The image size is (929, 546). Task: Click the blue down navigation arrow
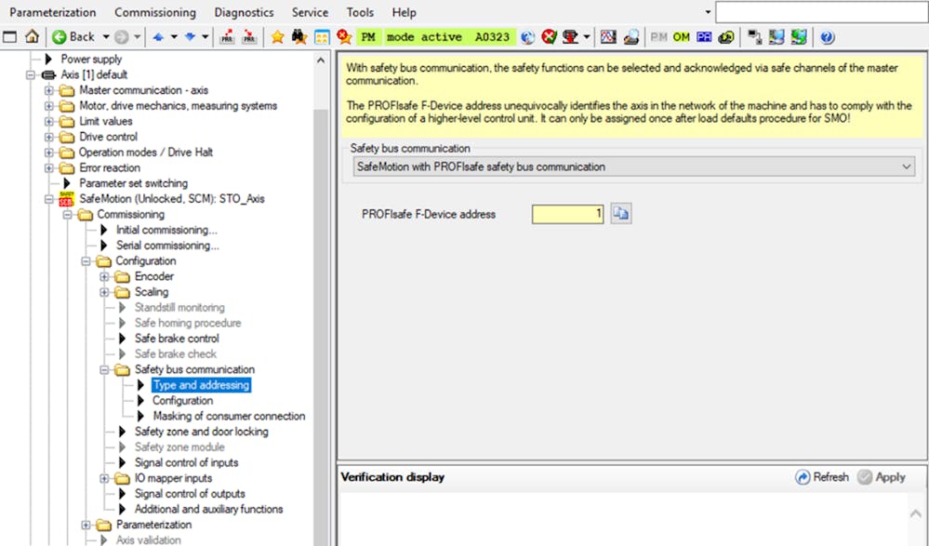pyautogui.click(x=191, y=37)
